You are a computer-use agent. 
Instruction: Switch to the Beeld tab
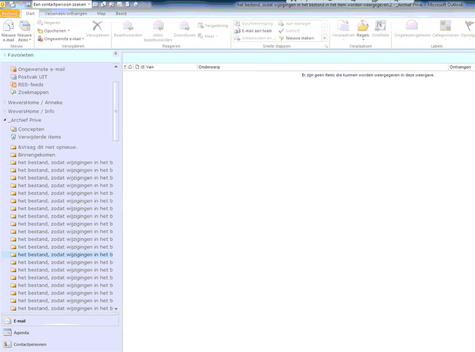click(x=121, y=13)
